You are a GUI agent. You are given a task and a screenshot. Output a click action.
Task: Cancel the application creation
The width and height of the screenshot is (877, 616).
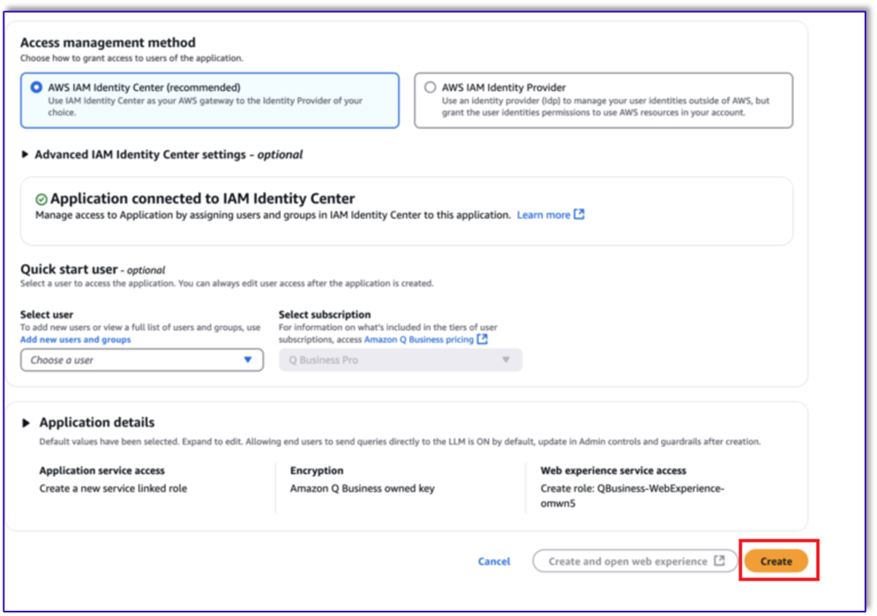point(494,561)
